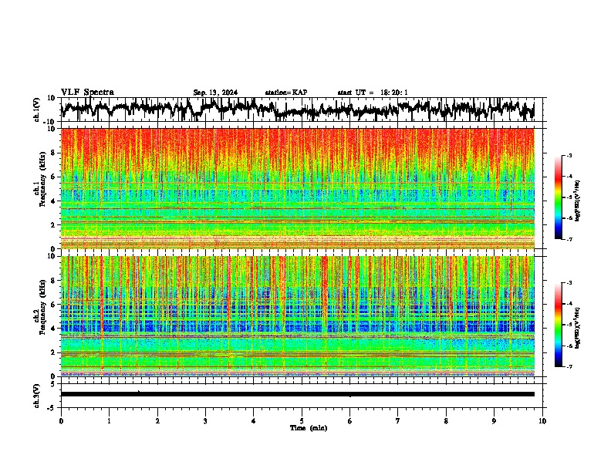
Task: Click the ch.1 spectrogram color scale bar
Action: [558, 197]
